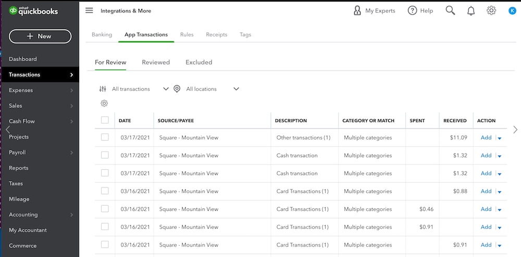
Task: Click the left carousel arrow
Action: point(8,129)
